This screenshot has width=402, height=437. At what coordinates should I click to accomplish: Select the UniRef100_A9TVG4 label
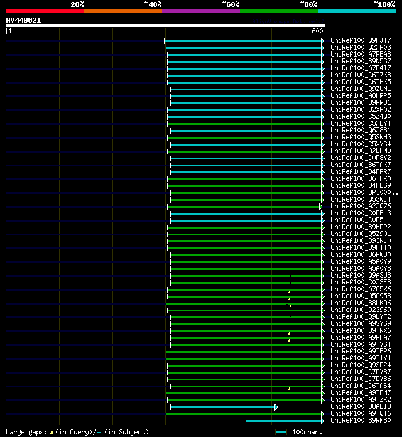pyautogui.click(x=361, y=345)
